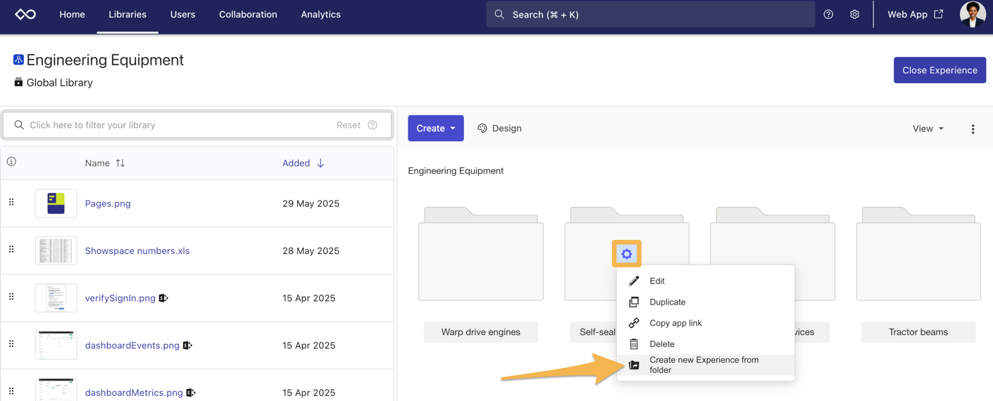
Task: Choose Create new Experience from folder
Action: pos(703,364)
